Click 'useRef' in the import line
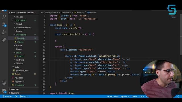Screen dimensions: 182x102 (65, 16)
